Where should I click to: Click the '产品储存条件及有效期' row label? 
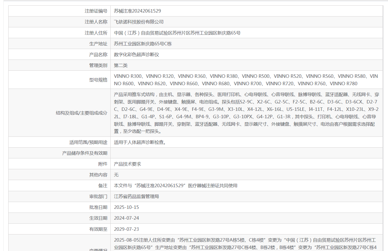pos(85,153)
